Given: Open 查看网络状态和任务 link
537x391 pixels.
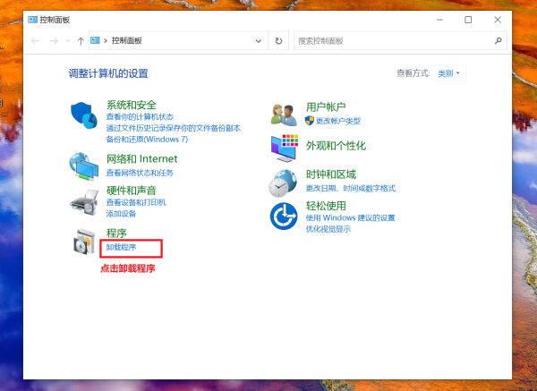Looking at the screenshot, I should pos(140,172).
